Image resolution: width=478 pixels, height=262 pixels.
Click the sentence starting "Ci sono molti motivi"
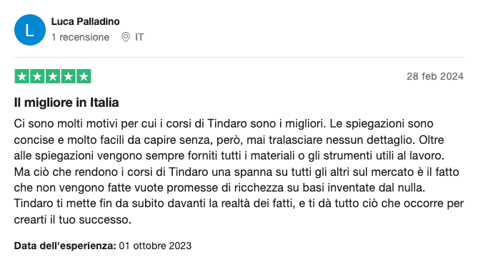(170, 124)
